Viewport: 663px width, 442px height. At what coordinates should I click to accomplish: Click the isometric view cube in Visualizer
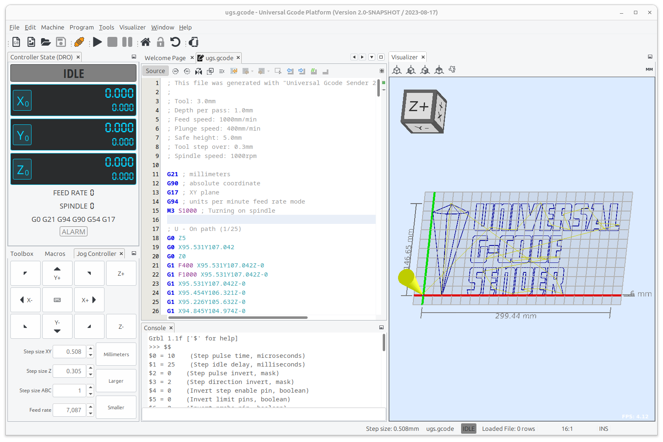click(x=397, y=70)
